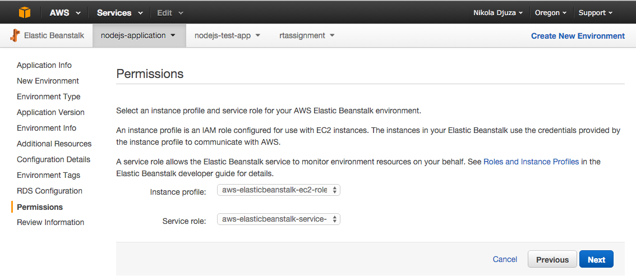The image size is (636, 280).
Task: Click the Elastic Beanstalk home label
Action: pos(54,35)
